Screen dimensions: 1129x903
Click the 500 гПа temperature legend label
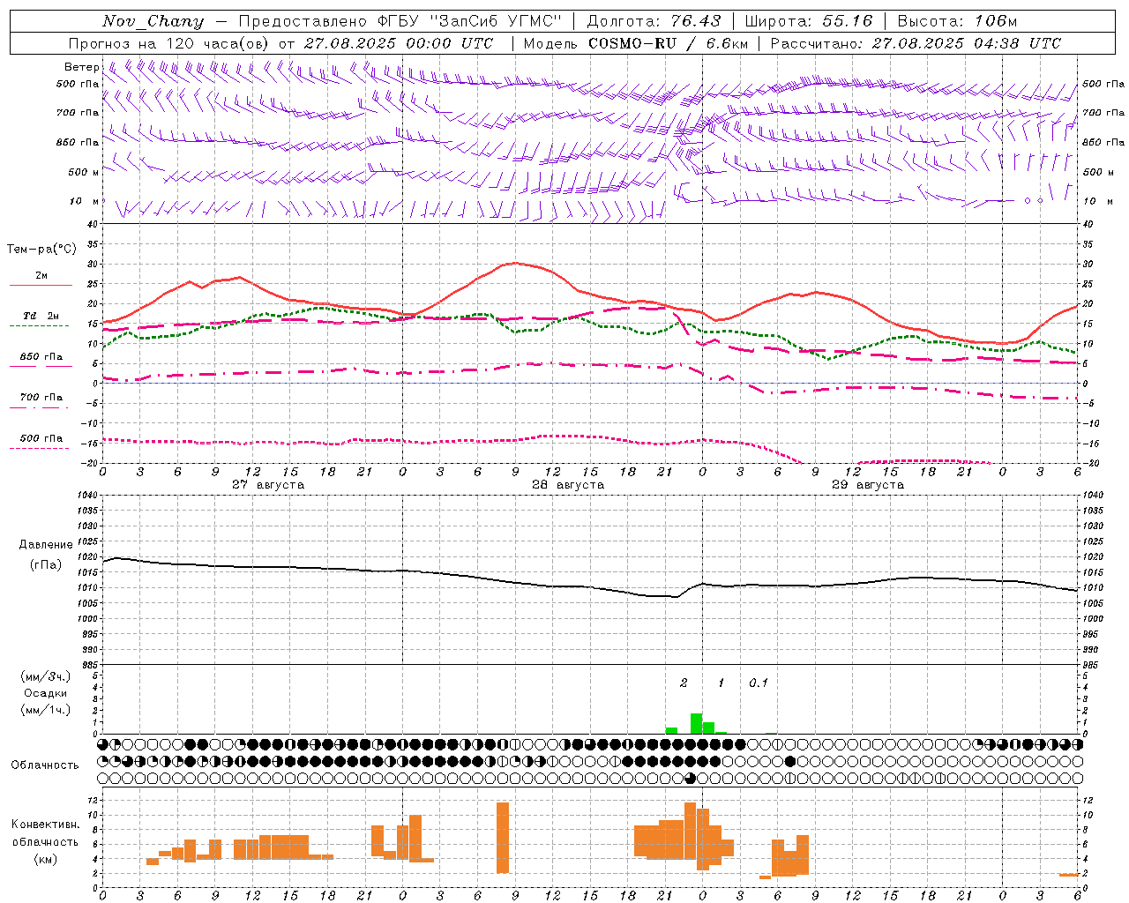41,438
